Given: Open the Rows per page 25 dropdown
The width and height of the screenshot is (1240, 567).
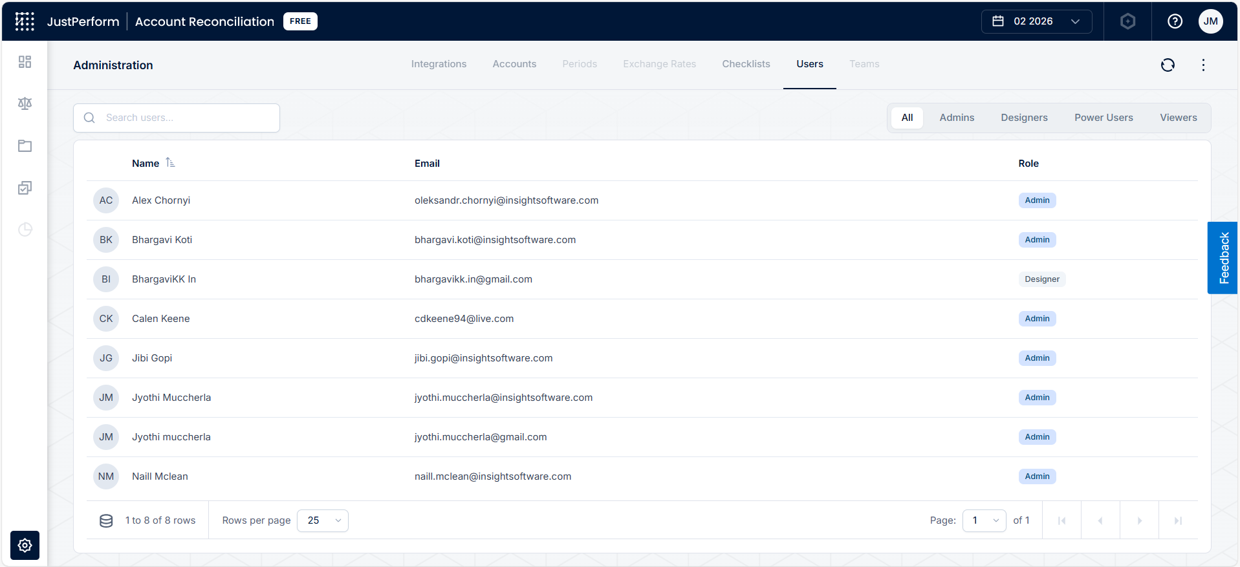Looking at the screenshot, I should 322,520.
